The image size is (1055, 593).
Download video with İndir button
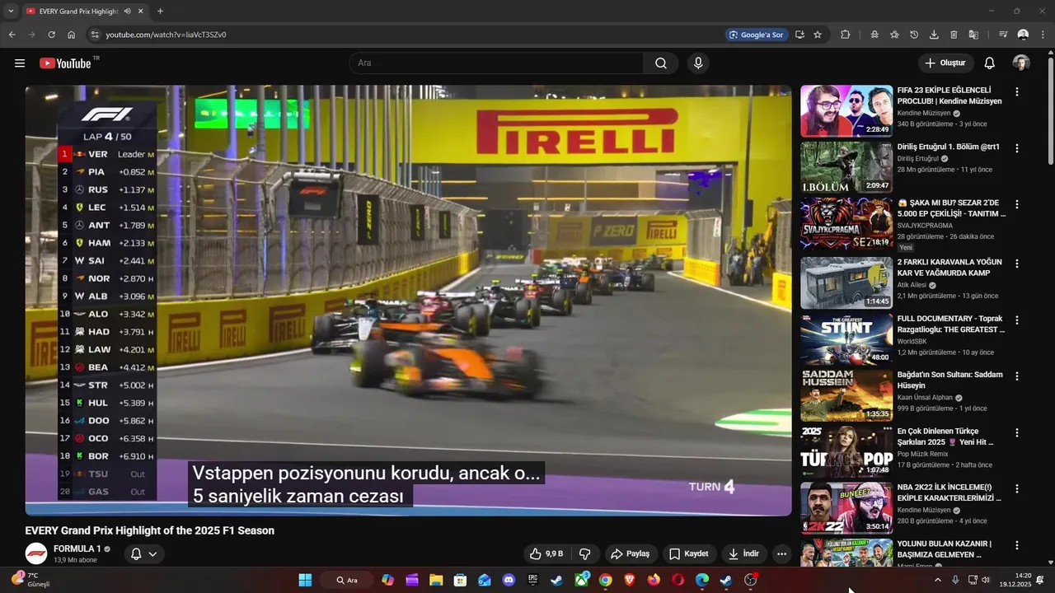[x=744, y=554]
